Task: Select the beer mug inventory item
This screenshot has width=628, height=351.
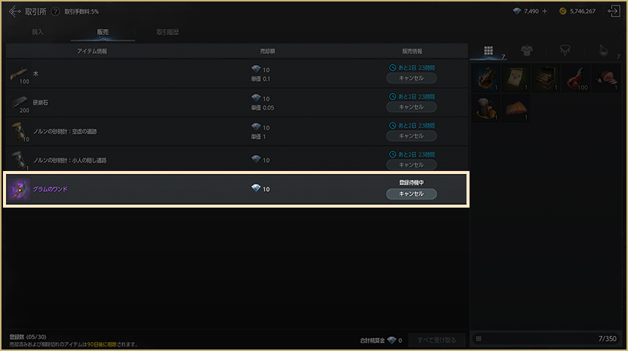Action: click(x=486, y=108)
